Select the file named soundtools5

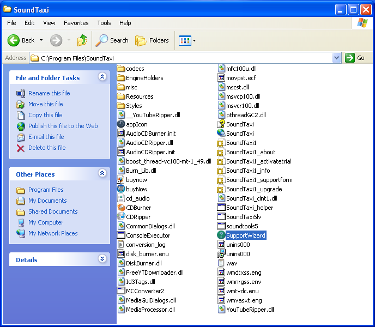[x=242, y=226]
